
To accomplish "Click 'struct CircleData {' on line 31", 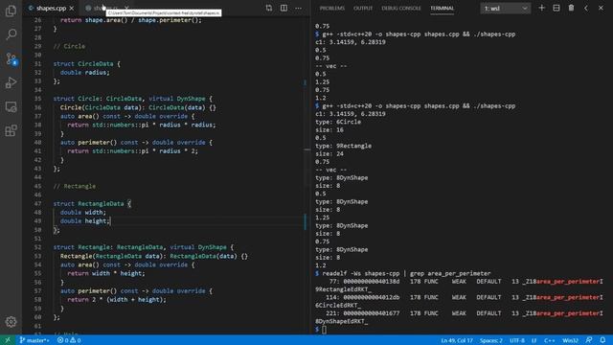I will click(87, 64).
